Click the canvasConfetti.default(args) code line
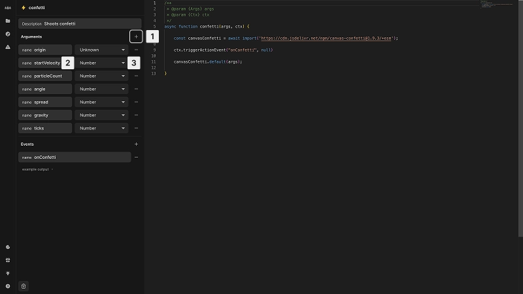 point(208,61)
